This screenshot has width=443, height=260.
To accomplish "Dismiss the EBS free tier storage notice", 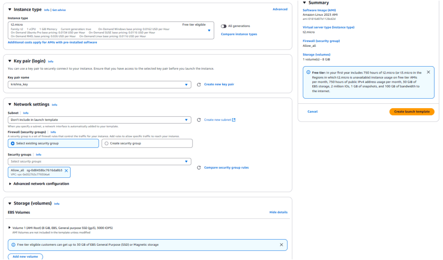I will tap(281, 245).
